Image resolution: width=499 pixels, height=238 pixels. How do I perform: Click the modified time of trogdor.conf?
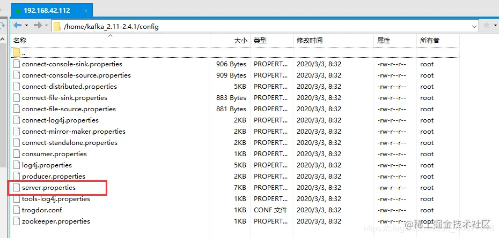coord(319,210)
